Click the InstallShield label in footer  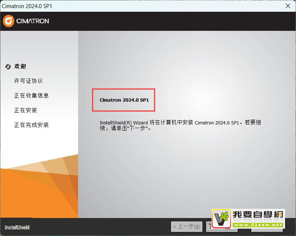click(x=17, y=227)
